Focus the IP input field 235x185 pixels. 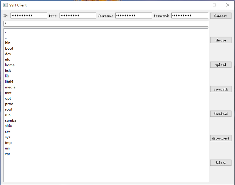29,16
